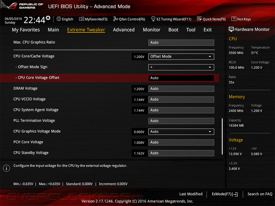275x206 pixels.
Task: Click the Hardware Monitor screen icon
Action: click(231, 29)
